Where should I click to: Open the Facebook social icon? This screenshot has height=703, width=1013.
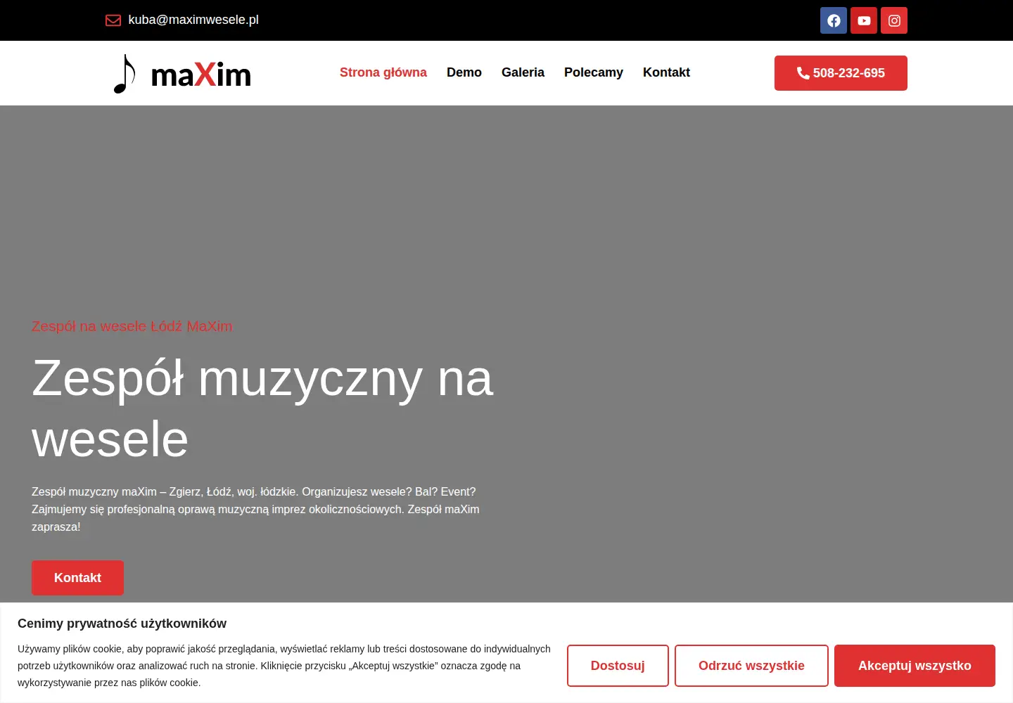[x=834, y=20]
